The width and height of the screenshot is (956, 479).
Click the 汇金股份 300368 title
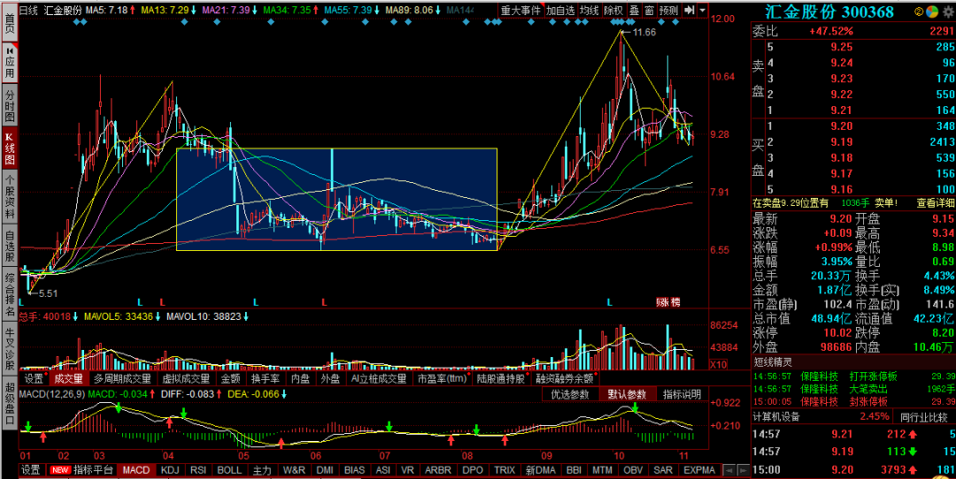[x=829, y=11]
